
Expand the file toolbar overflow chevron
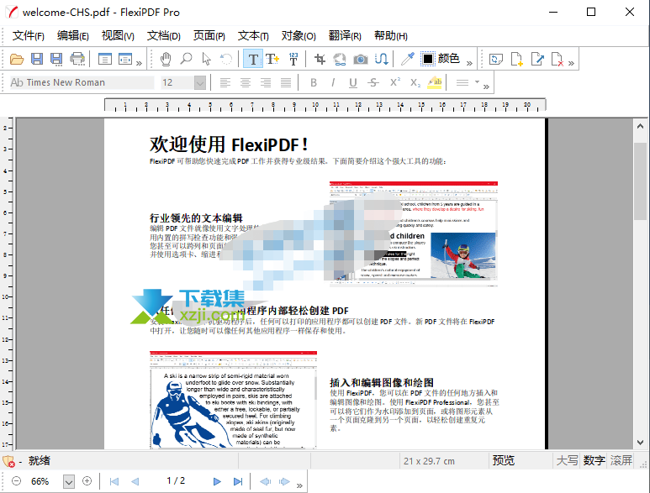[139, 63]
